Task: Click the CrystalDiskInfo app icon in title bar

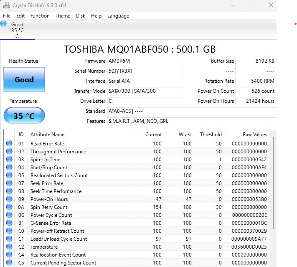Action: pos(7,5)
